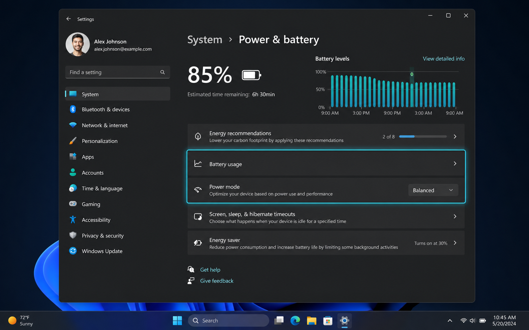
Task: Click the Gaming controller icon
Action: click(73, 204)
